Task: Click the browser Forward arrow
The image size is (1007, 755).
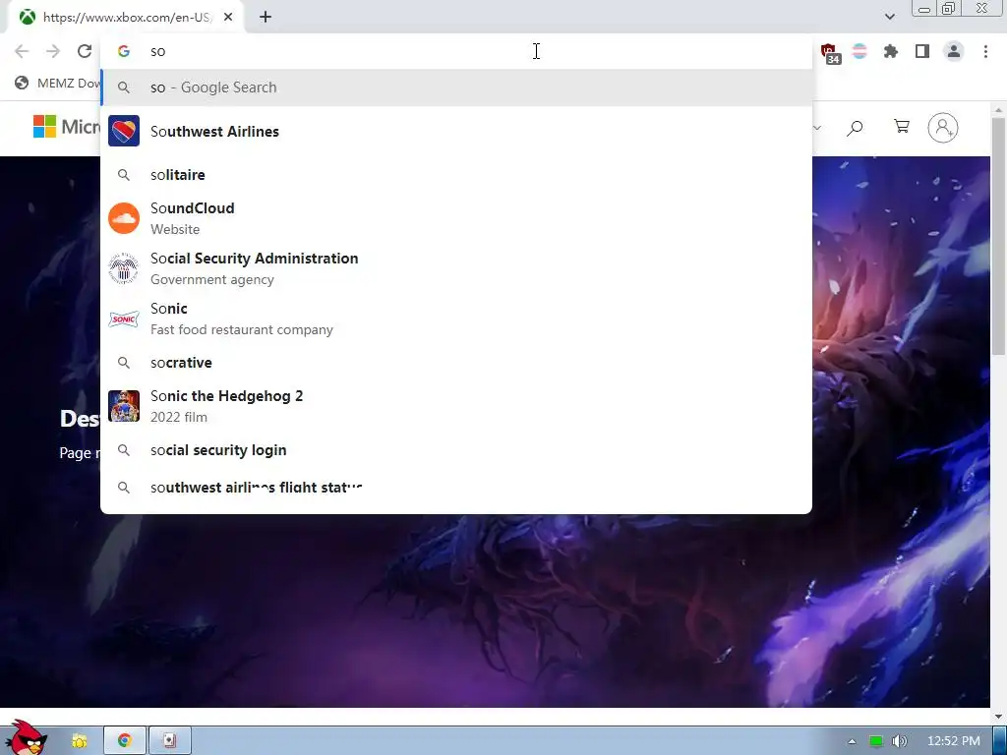Action: point(53,51)
